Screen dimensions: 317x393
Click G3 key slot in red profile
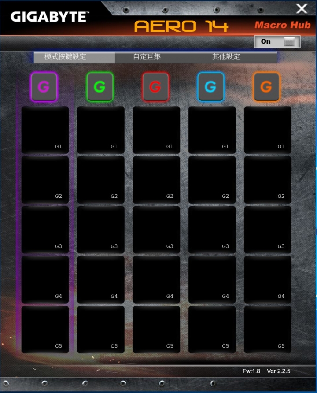point(156,230)
